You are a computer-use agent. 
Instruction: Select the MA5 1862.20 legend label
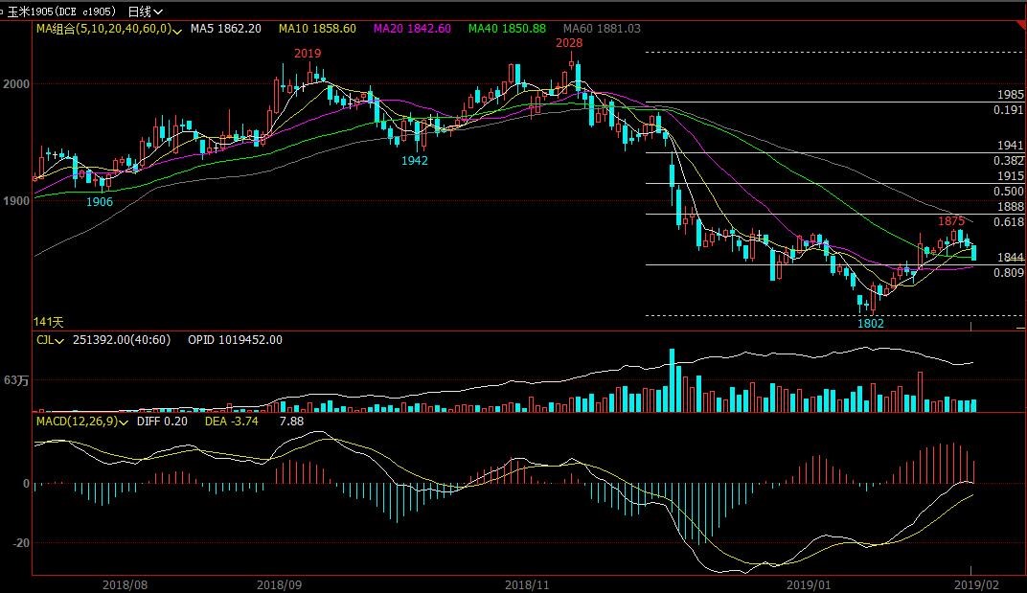(x=225, y=29)
